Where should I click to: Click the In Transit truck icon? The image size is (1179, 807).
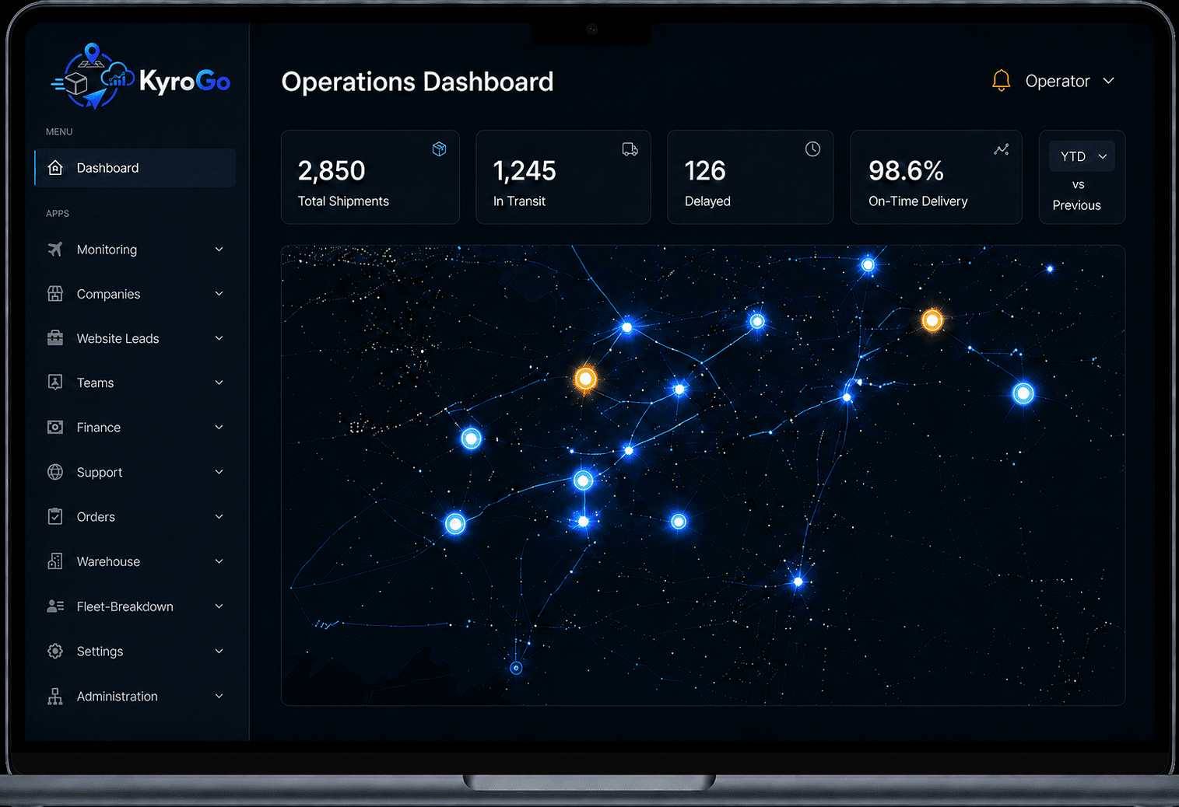[x=630, y=149]
